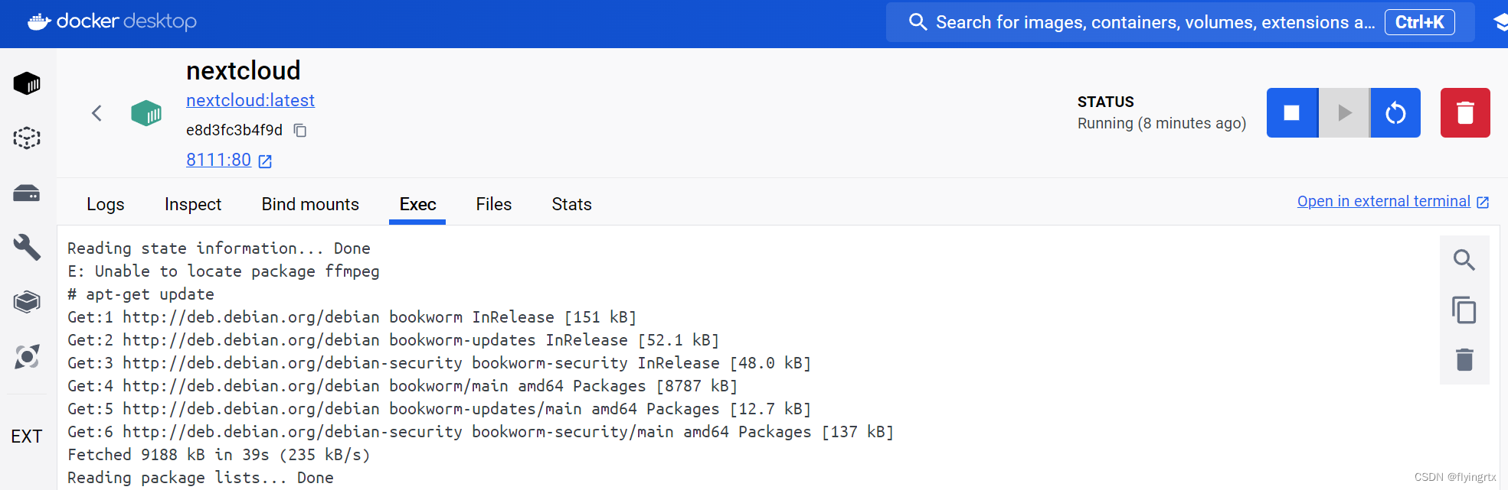Open the Images section in sidebar

27,138
